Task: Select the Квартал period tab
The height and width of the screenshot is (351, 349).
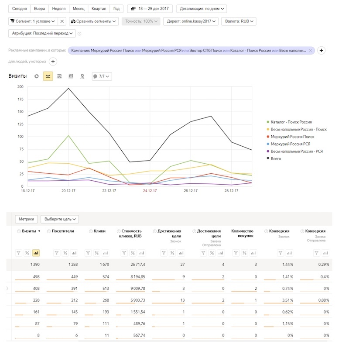Action: [99, 9]
